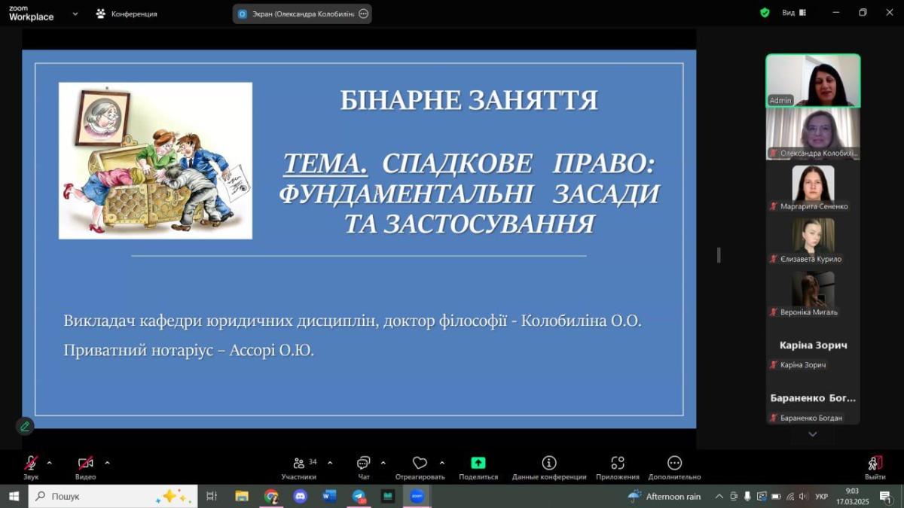Screen dimensions: 904x508
Task: Select Вероніка Мигаль's participant tile
Action: click(x=813, y=293)
